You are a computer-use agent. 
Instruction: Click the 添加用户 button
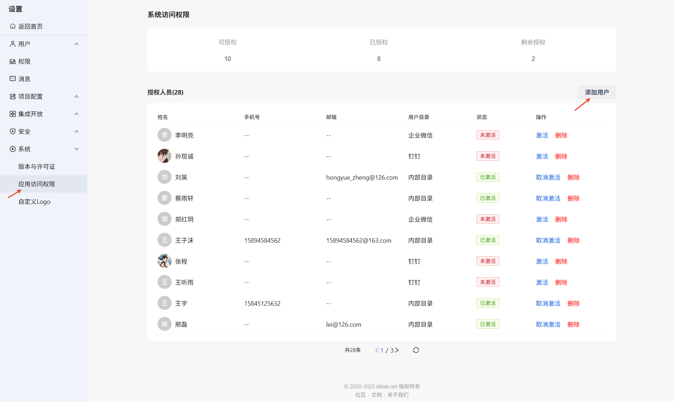coord(596,92)
